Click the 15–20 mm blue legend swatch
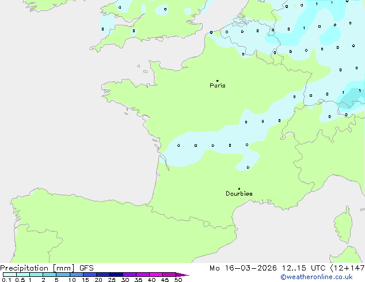 89,275
